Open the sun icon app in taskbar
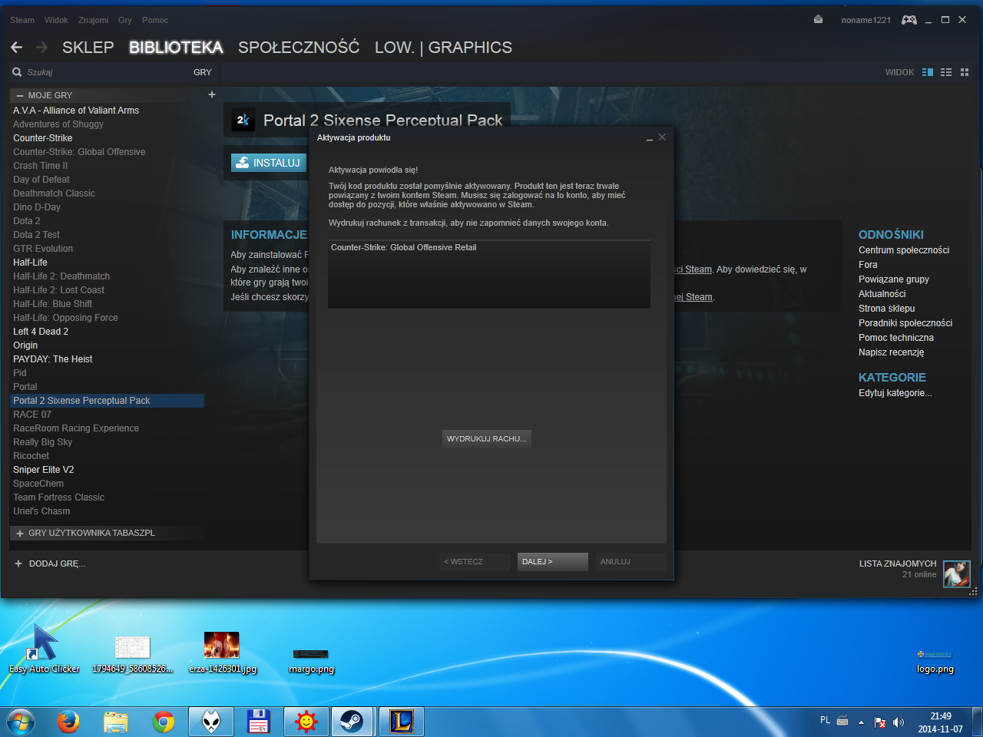 [x=306, y=722]
